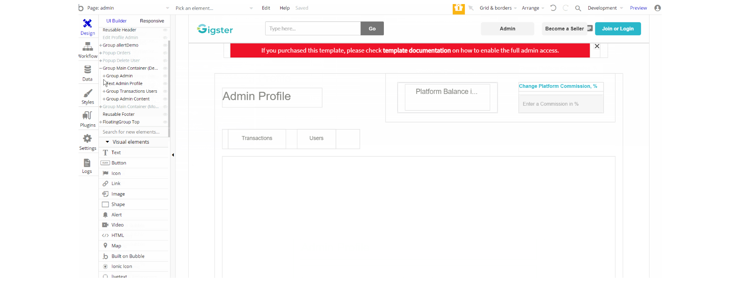Click the undo arrow icon

[553, 8]
